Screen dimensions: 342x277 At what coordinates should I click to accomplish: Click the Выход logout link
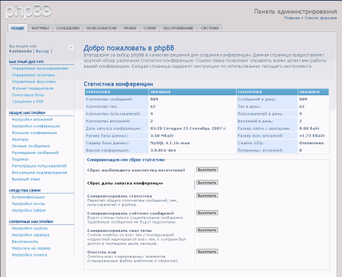(42, 51)
